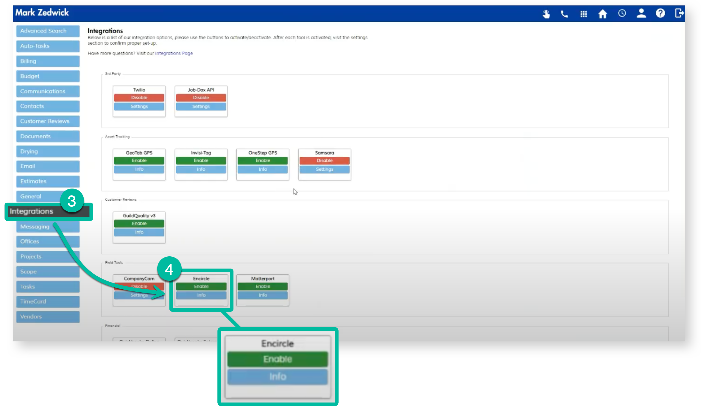
Task: Disable the Samsara integration
Action: (324, 160)
